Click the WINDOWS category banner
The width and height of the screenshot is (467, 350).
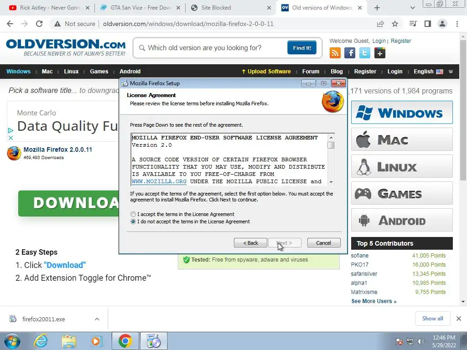pos(402,113)
